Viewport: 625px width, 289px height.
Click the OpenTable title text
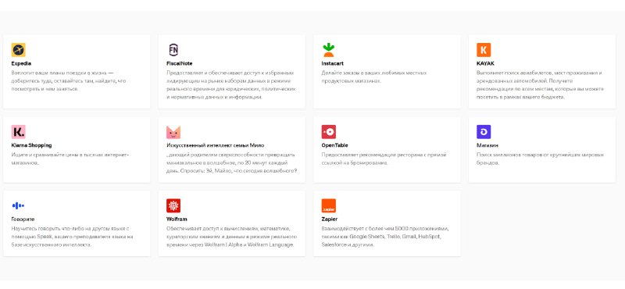click(x=334, y=145)
